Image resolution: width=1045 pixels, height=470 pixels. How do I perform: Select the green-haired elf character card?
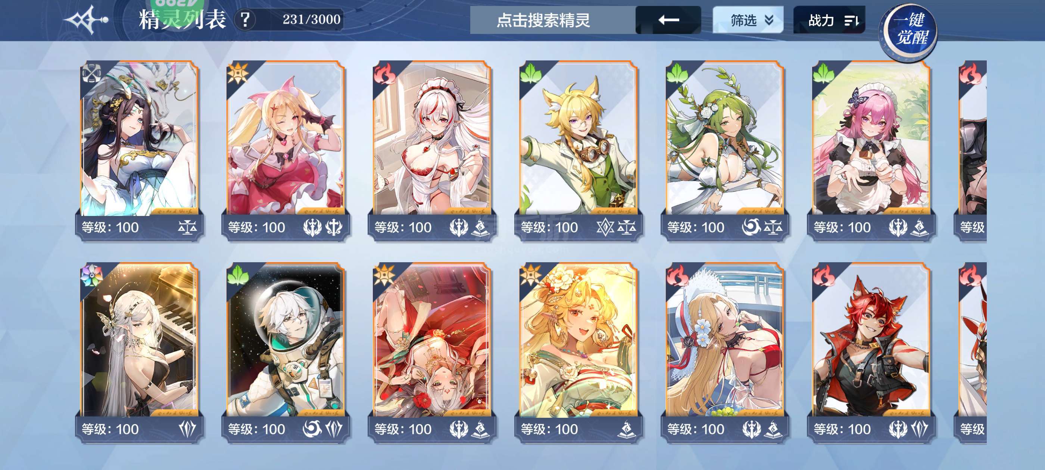(724, 150)
